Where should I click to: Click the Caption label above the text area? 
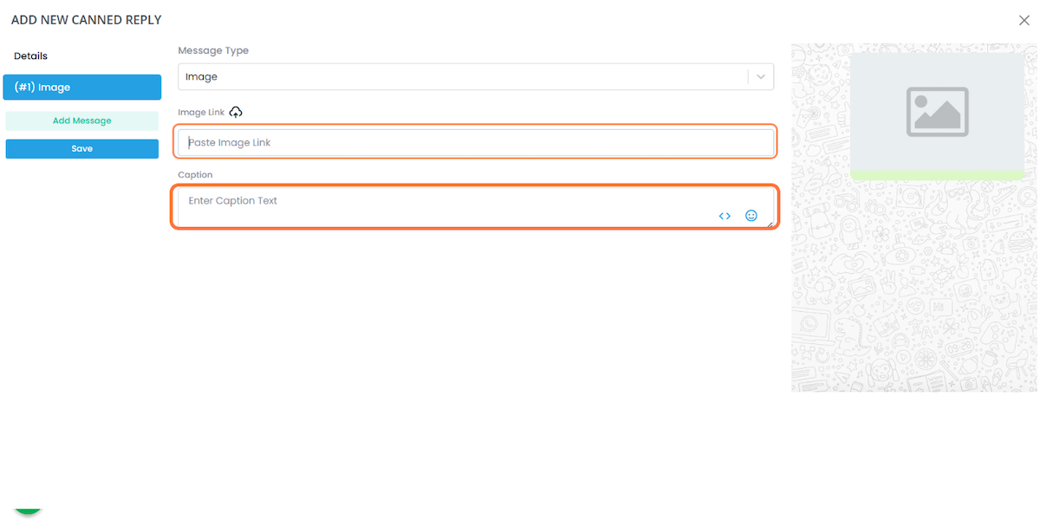[195, 175]
